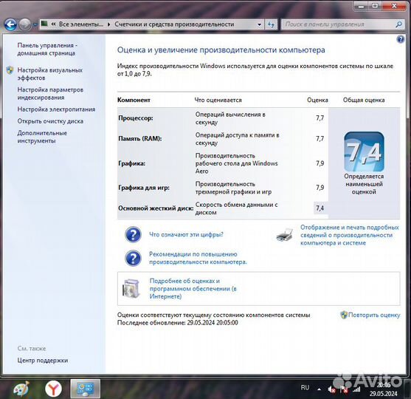Image resolution: width=411 pixels, height=399 pixels.
Task: Click the 'Последнее обновление: 29.05.2024 20:05:00' text
Action: coord(177,323)
